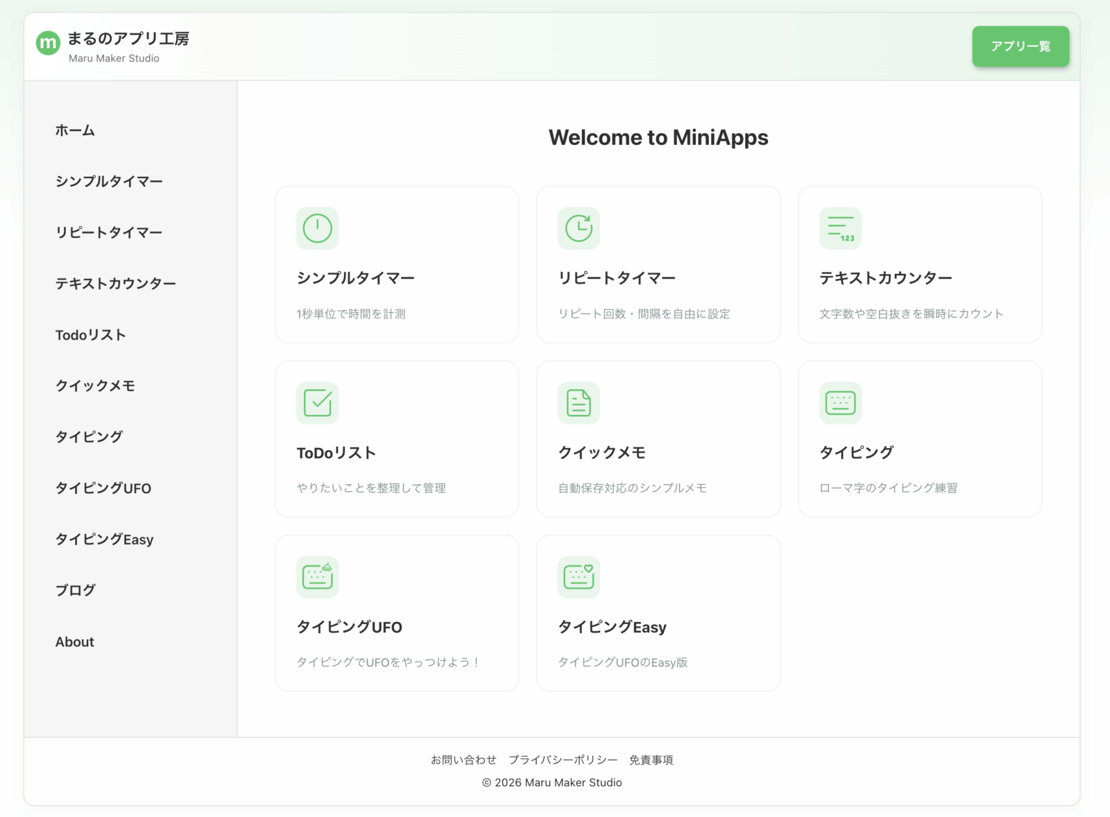Click the タイピングEasy heart keyboard icon

579,577
